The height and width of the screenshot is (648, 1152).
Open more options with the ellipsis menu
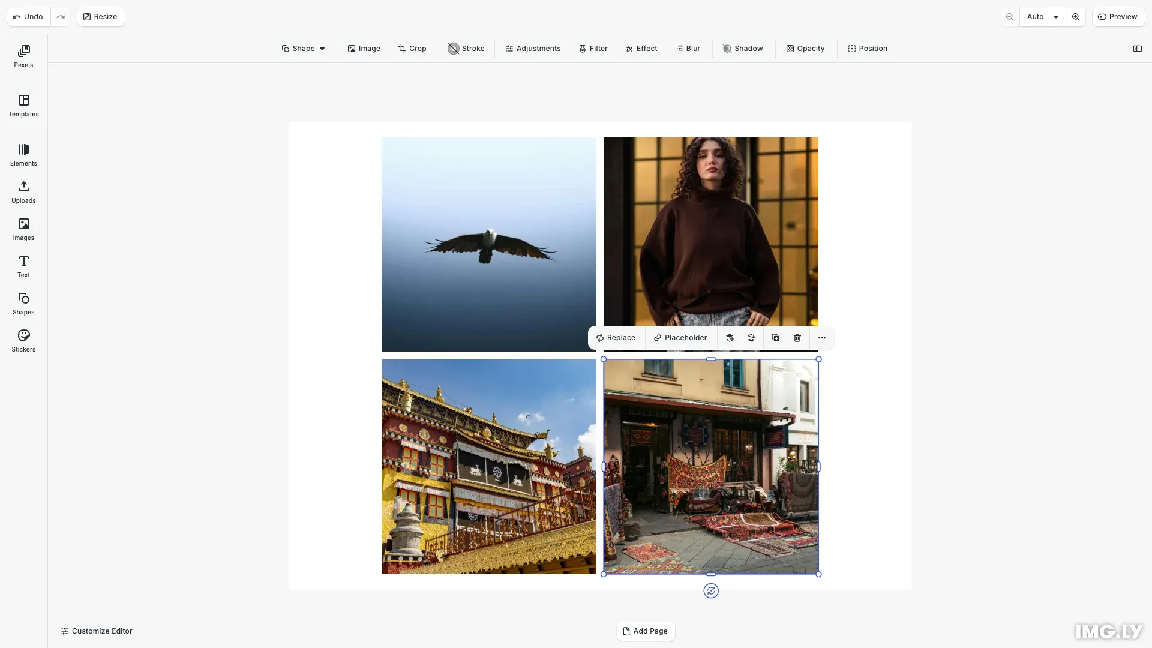pyautogui.click(x=821, y=338)
